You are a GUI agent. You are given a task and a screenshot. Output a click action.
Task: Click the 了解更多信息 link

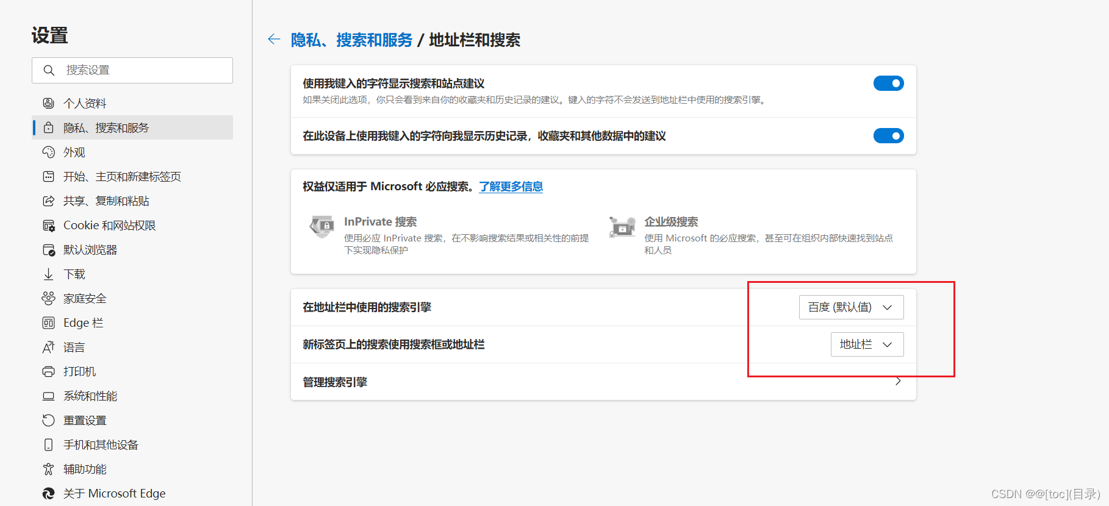tap(511, 187)
